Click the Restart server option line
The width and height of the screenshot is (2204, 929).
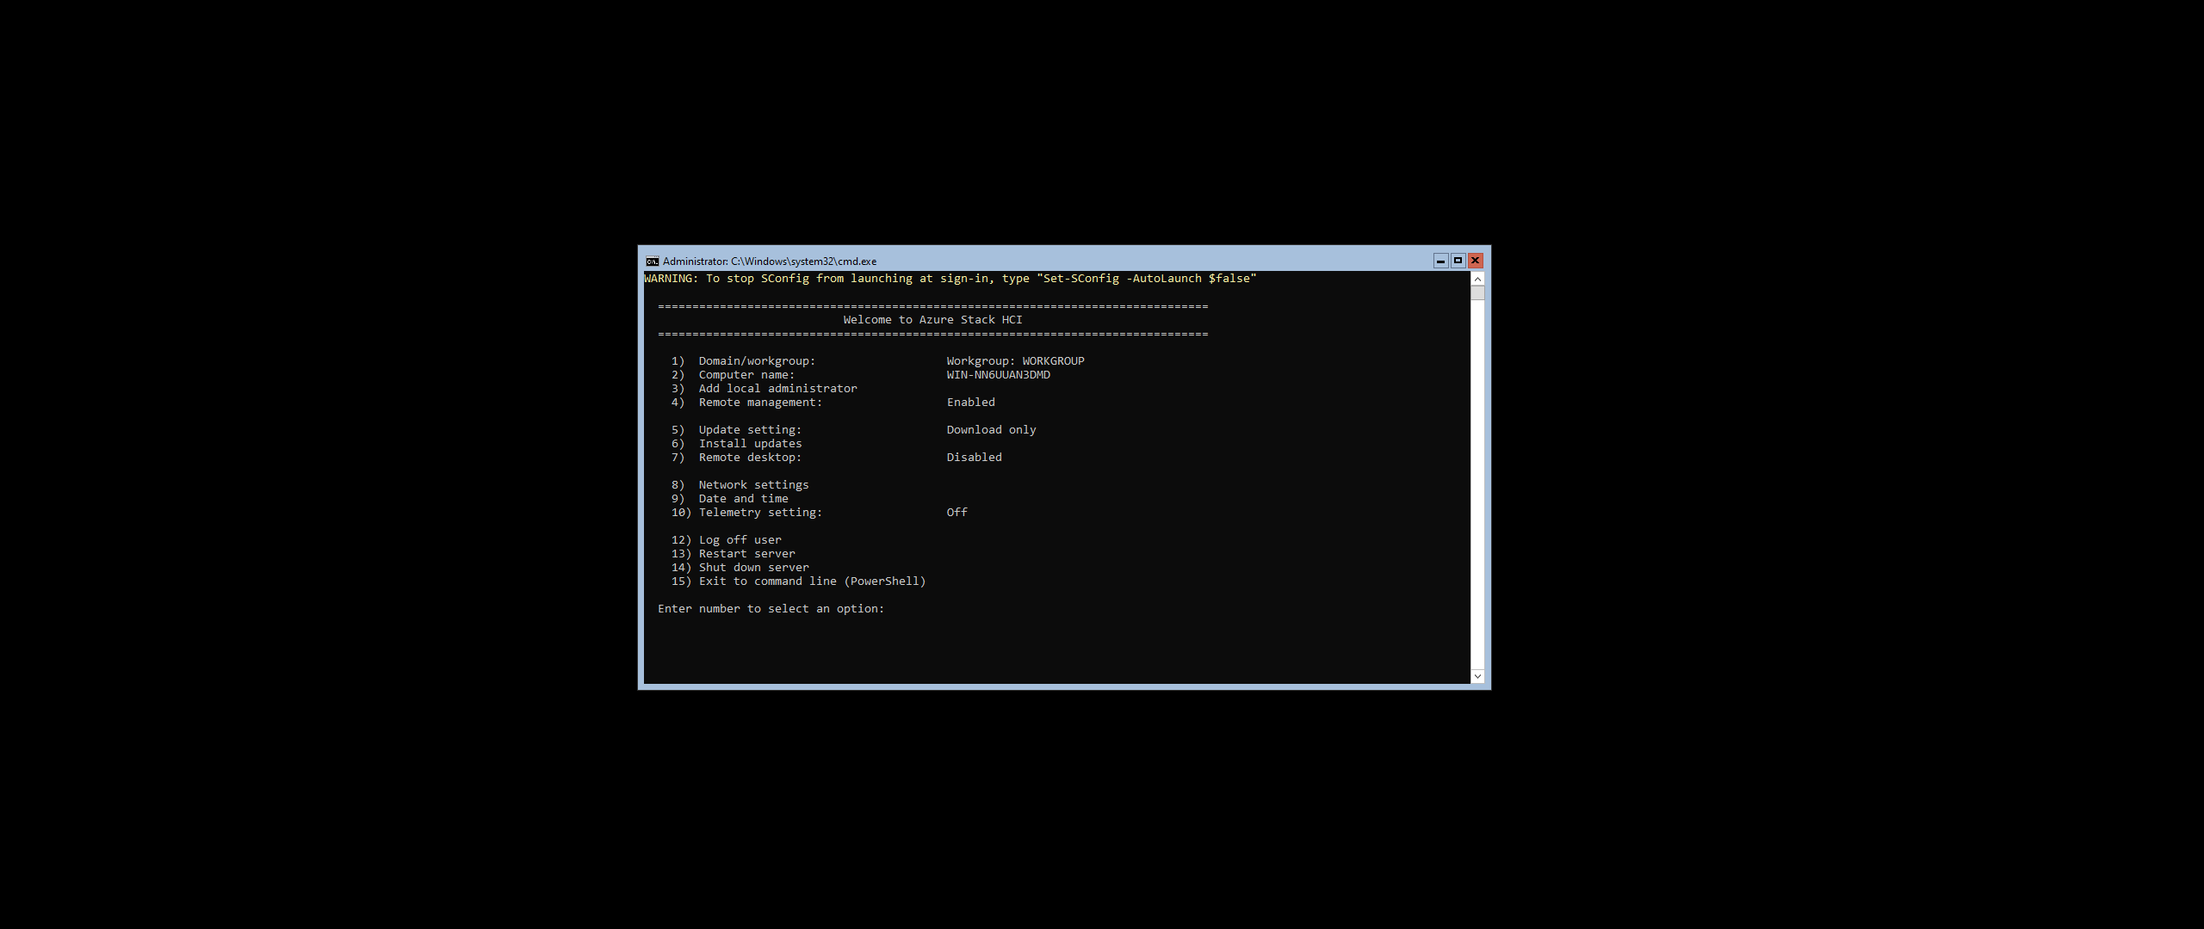pos(746,554)
